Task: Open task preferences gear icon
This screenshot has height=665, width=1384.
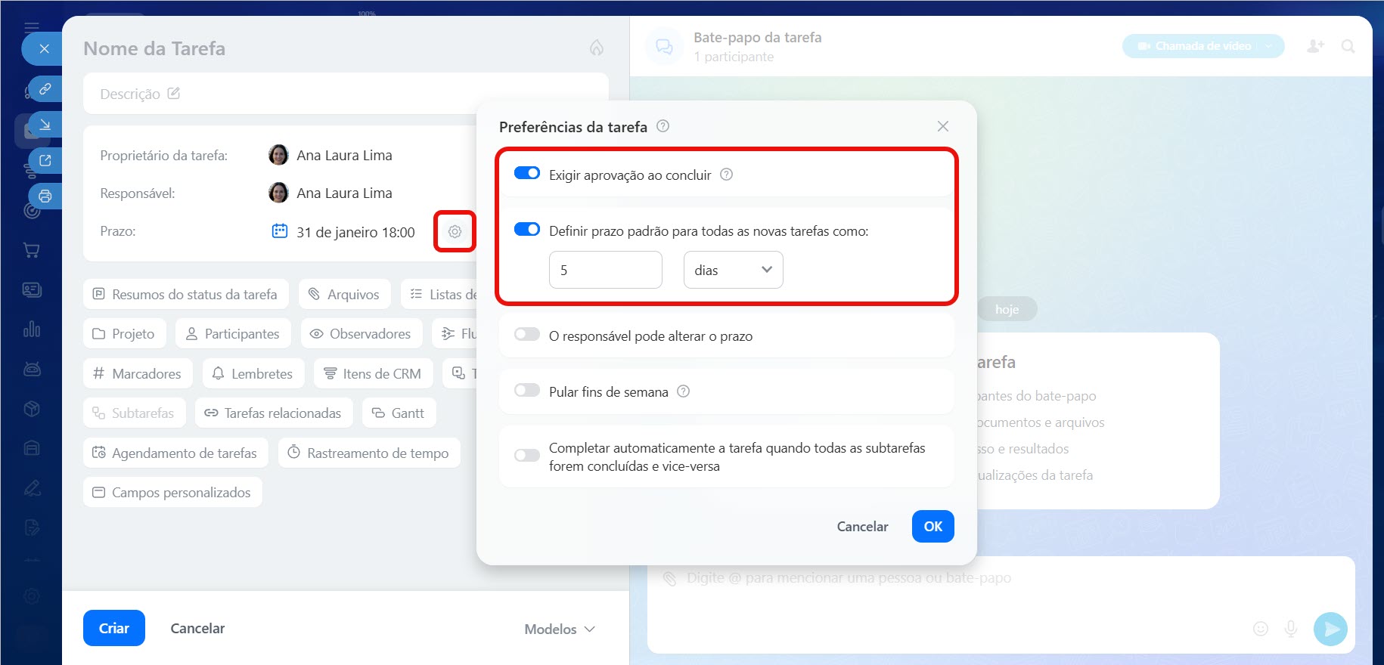Action: [455, 231]
